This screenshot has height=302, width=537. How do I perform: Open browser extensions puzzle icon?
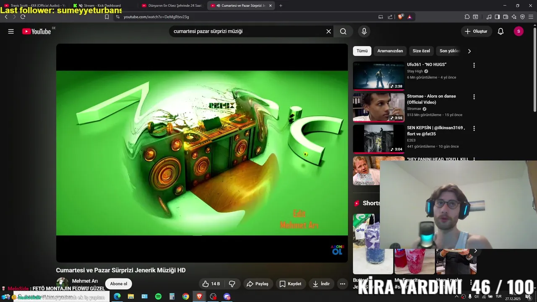(467, 17)
